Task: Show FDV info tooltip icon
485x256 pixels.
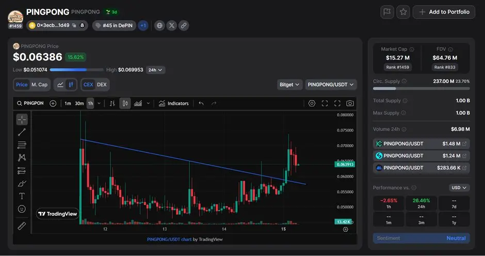Action: click(450, 49)
